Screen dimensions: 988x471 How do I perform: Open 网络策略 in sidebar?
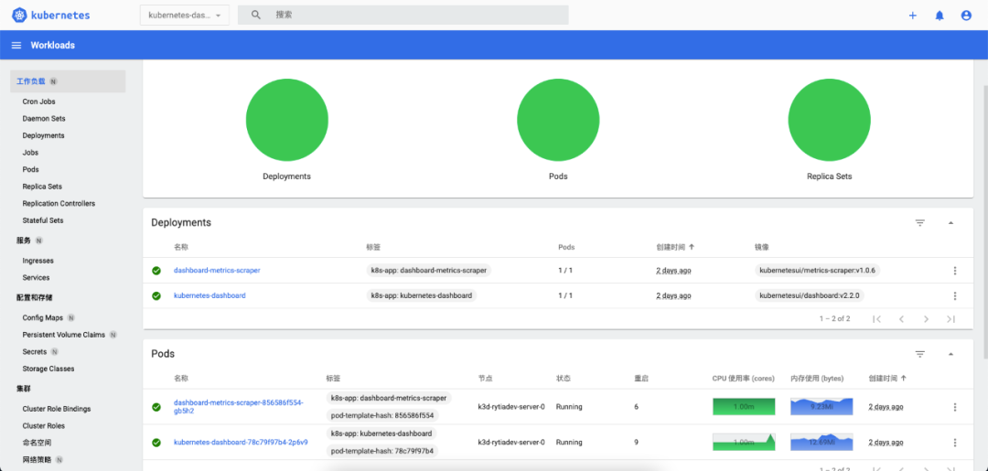coord(37,460)
